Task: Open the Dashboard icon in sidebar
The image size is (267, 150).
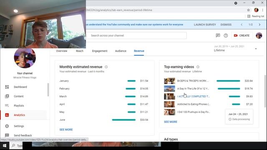Action: tap(7, 87)
